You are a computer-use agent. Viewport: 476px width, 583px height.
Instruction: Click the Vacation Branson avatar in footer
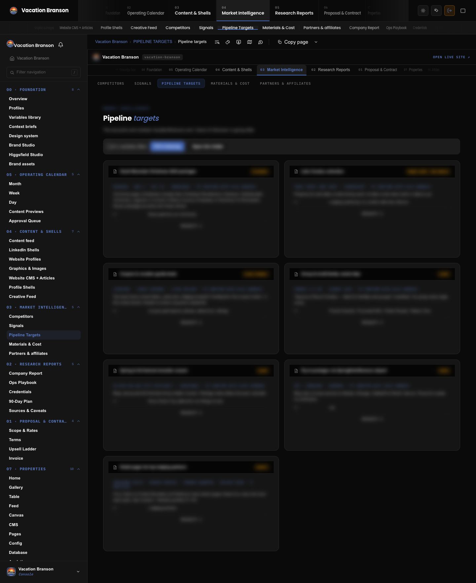pyautogui.click(x=11, y=571)
